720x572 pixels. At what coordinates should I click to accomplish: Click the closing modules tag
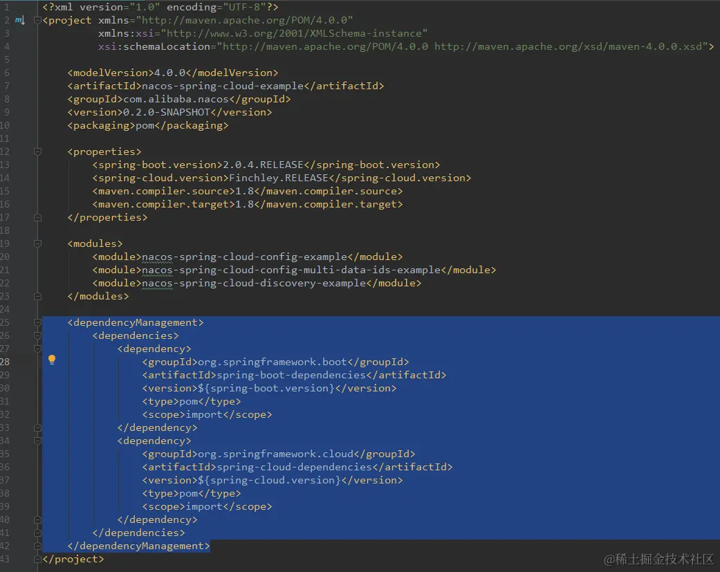[x=98, y=296]
